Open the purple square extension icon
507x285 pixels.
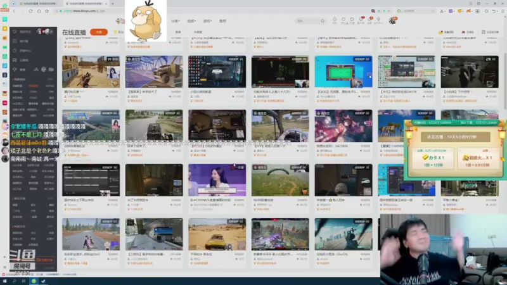[x=451, y=11]
